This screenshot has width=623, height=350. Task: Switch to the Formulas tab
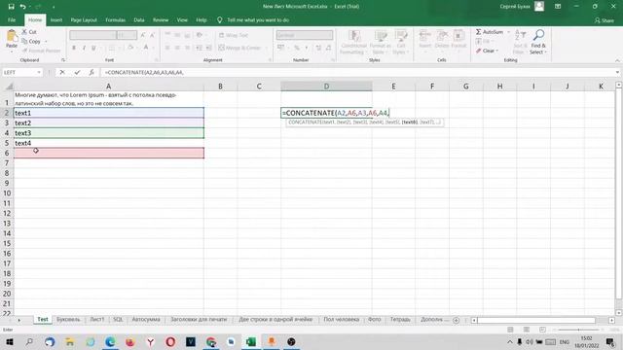(115, 19)
